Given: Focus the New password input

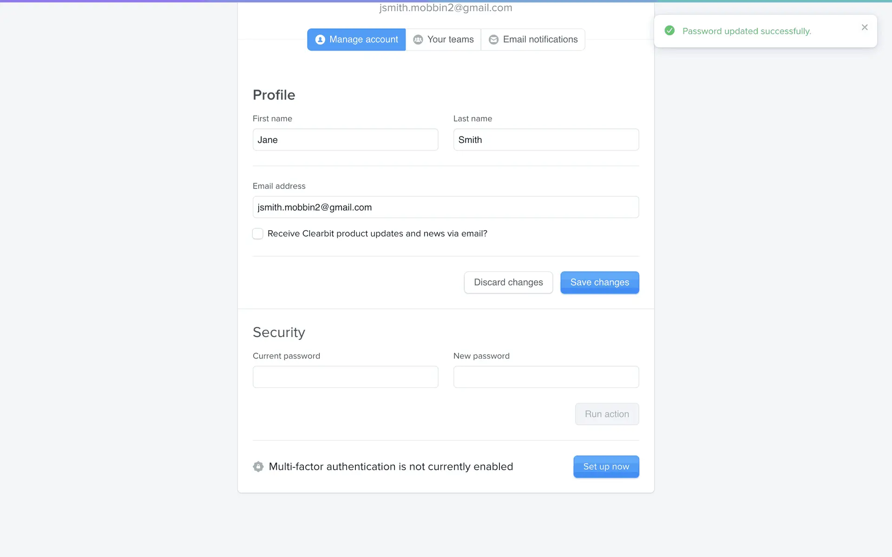Looking at the screenshot, I should 546,377.
